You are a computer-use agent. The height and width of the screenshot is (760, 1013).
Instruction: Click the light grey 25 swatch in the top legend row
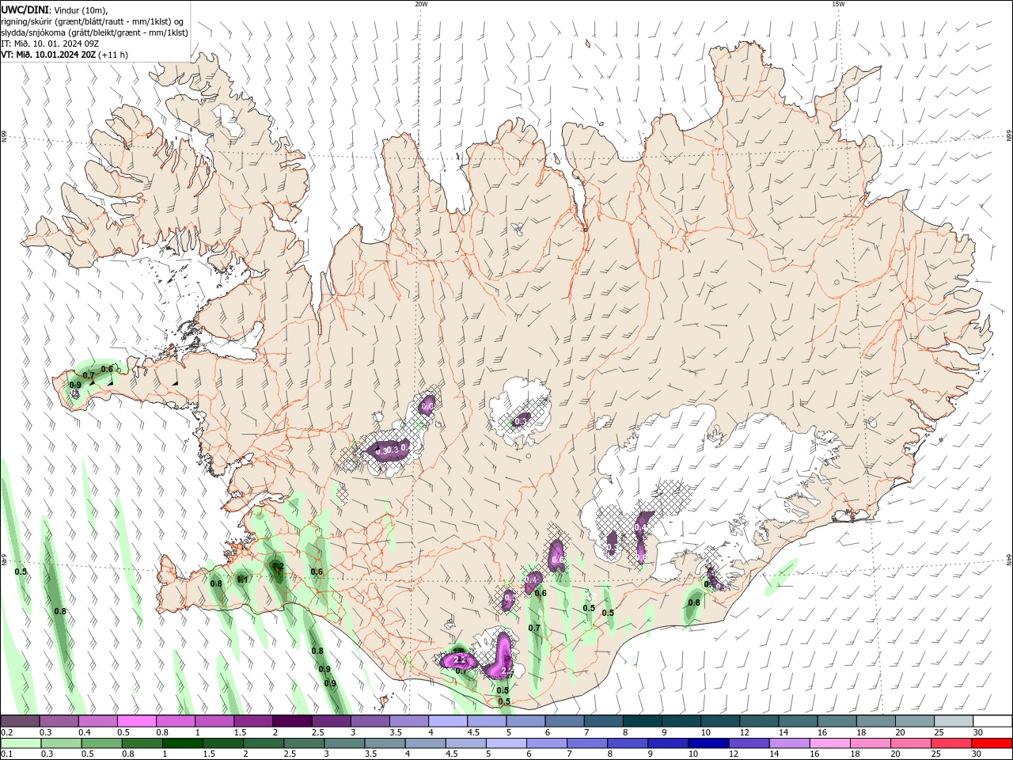click(954, 721)
